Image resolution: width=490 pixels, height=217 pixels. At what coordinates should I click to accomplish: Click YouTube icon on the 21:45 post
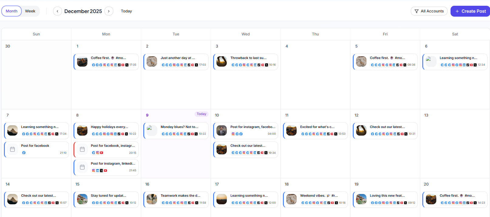pos(105,171)
